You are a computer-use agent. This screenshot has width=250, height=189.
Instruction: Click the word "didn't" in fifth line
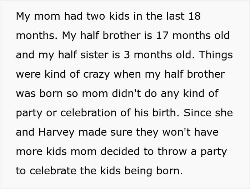[x=126, y=93]
